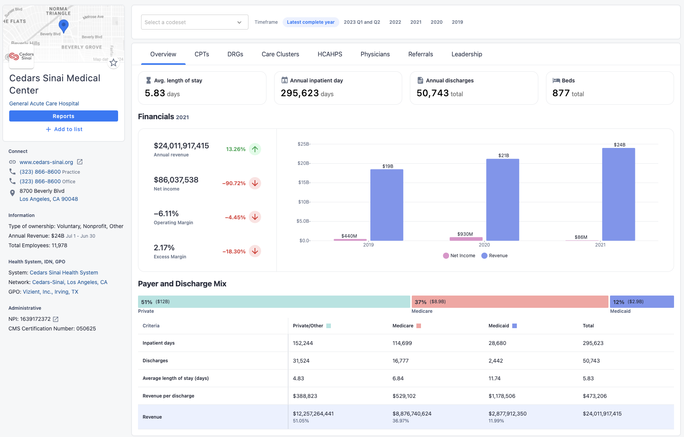684x437 pixels.
Task: Click the bed icon in Beds card
Action: [556, 80]
